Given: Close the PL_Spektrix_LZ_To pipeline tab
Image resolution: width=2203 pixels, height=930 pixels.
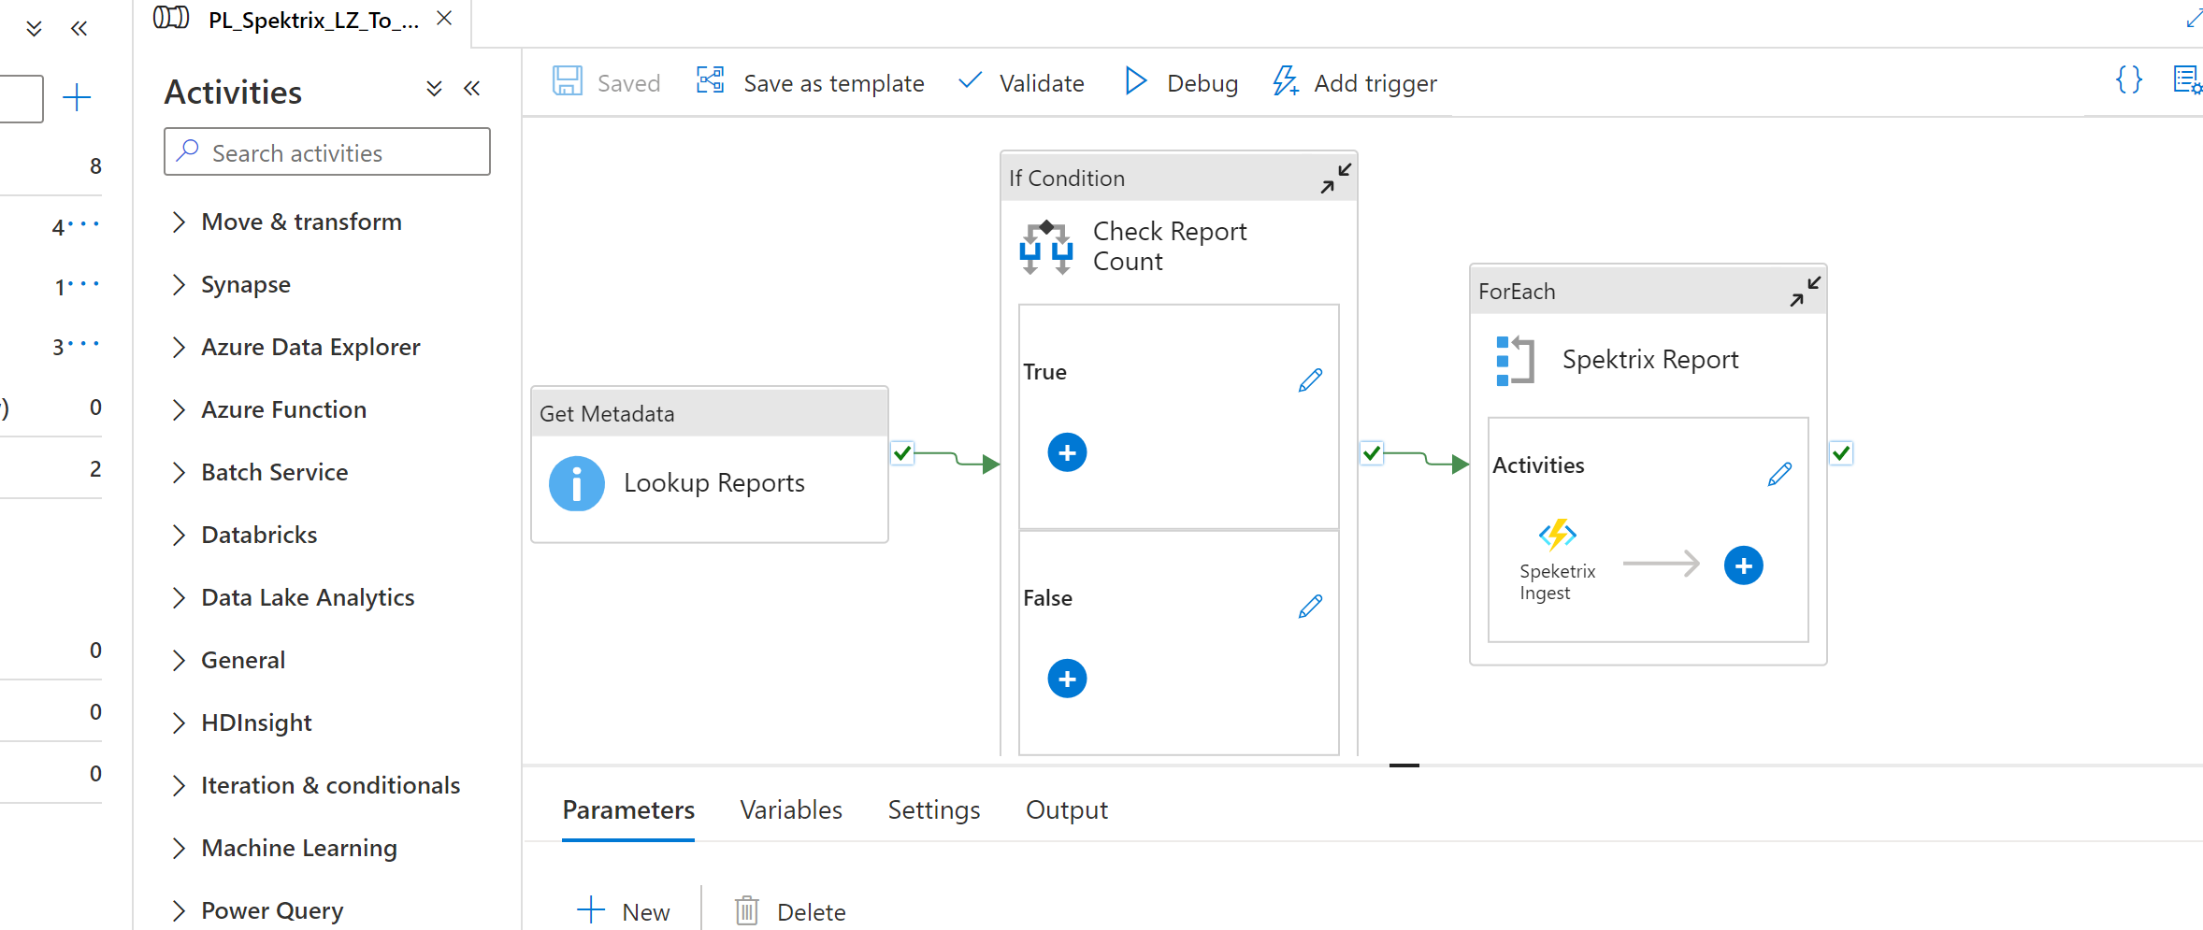Looking at the screenshot, I should point(444,18).
